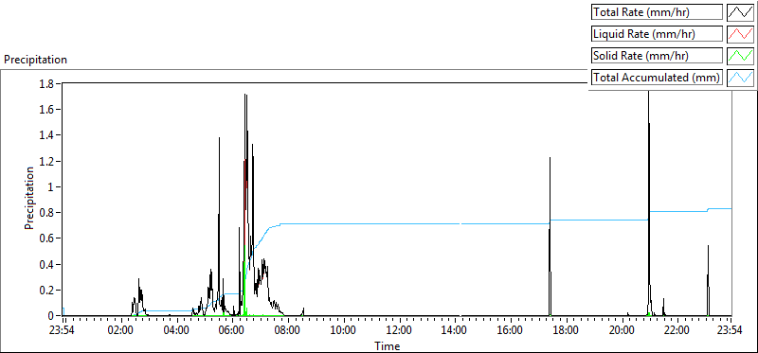The width and height of the screenshot is (758, 353).
Task: Click the 14:00 time axis label
Action: click(455, 331)
